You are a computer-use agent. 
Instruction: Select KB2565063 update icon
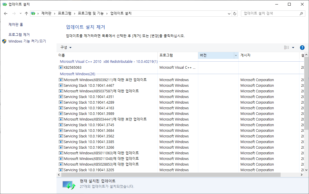coord(61,68)
